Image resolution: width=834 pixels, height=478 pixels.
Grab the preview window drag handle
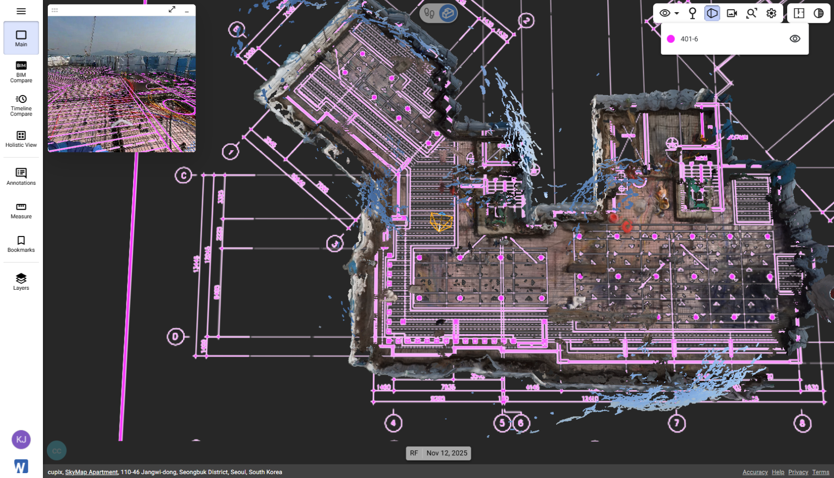pyautogui.click(x=55, y=10)
